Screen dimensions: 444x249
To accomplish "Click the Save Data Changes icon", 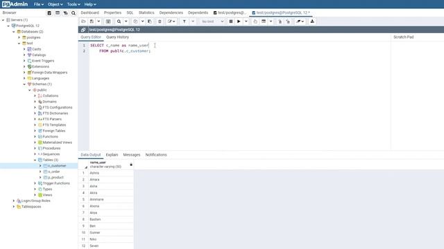I will click(108, 21).
